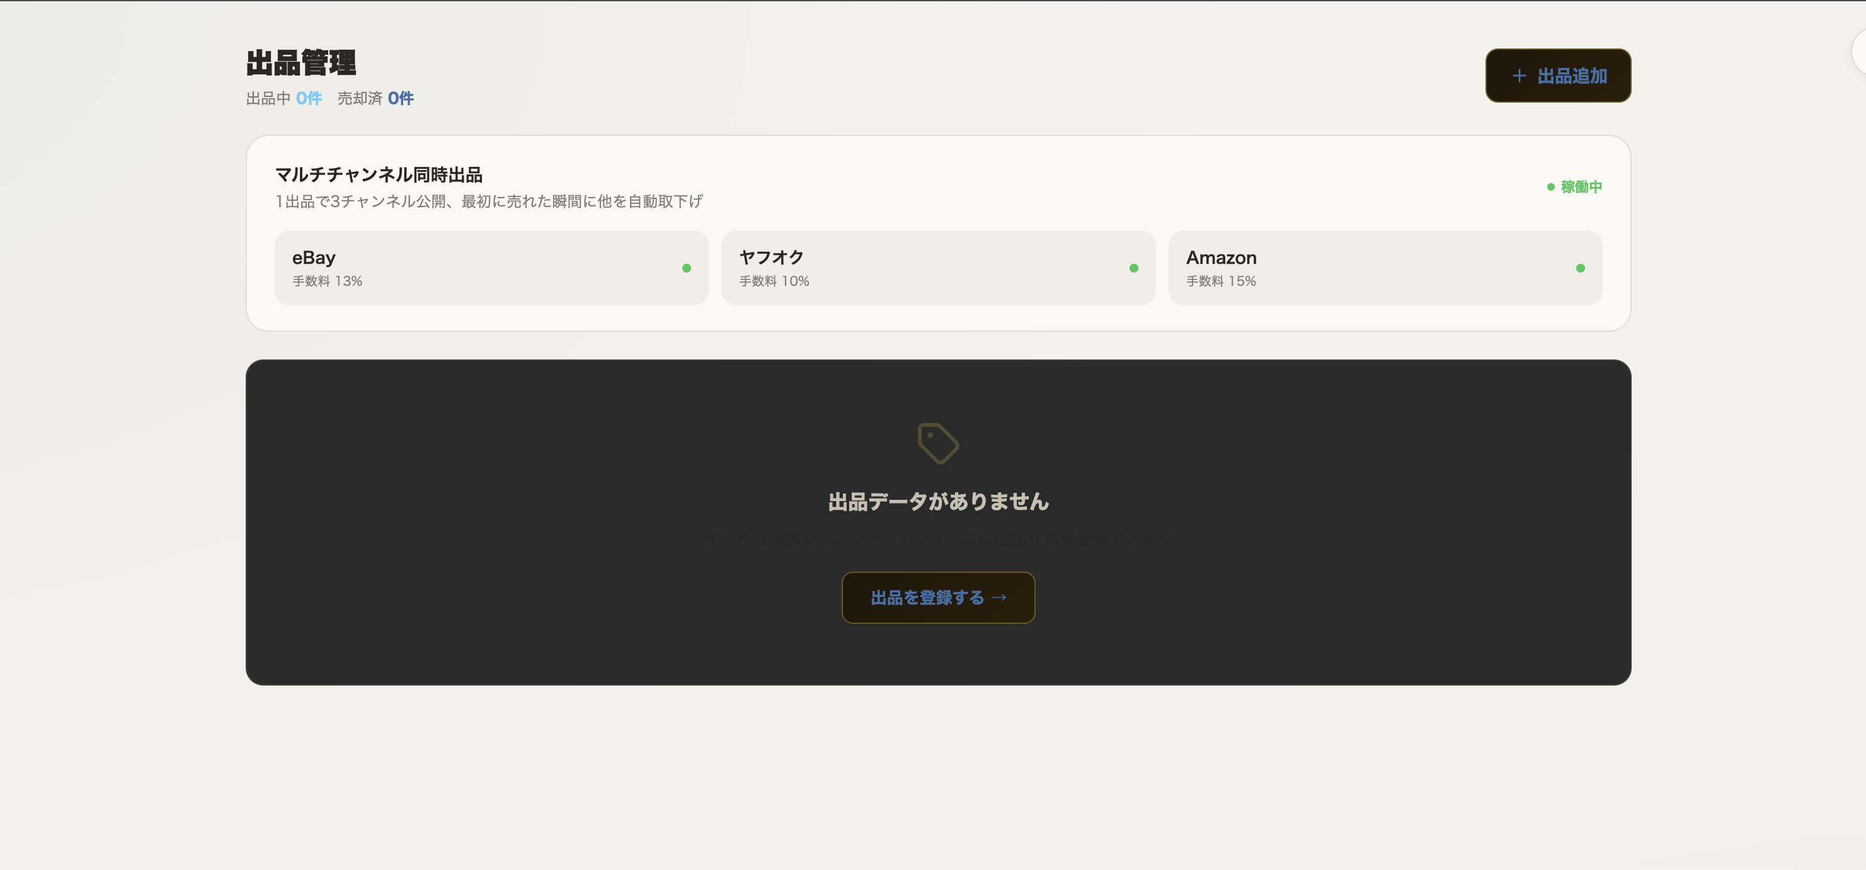
Task: Click the 売却済 0件 count
Action: [x=375, y=98]
